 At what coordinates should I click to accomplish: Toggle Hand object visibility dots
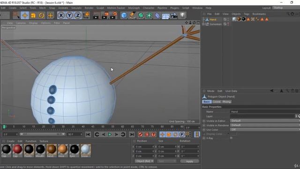pyautogui.click(x=228, y=19)
